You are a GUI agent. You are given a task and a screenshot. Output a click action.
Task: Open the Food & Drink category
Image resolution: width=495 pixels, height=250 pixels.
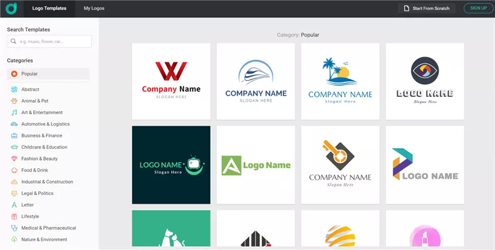tap(34, 170)
